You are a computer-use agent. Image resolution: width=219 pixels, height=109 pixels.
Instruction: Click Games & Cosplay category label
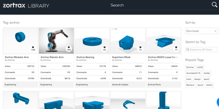tap(120, 84)
